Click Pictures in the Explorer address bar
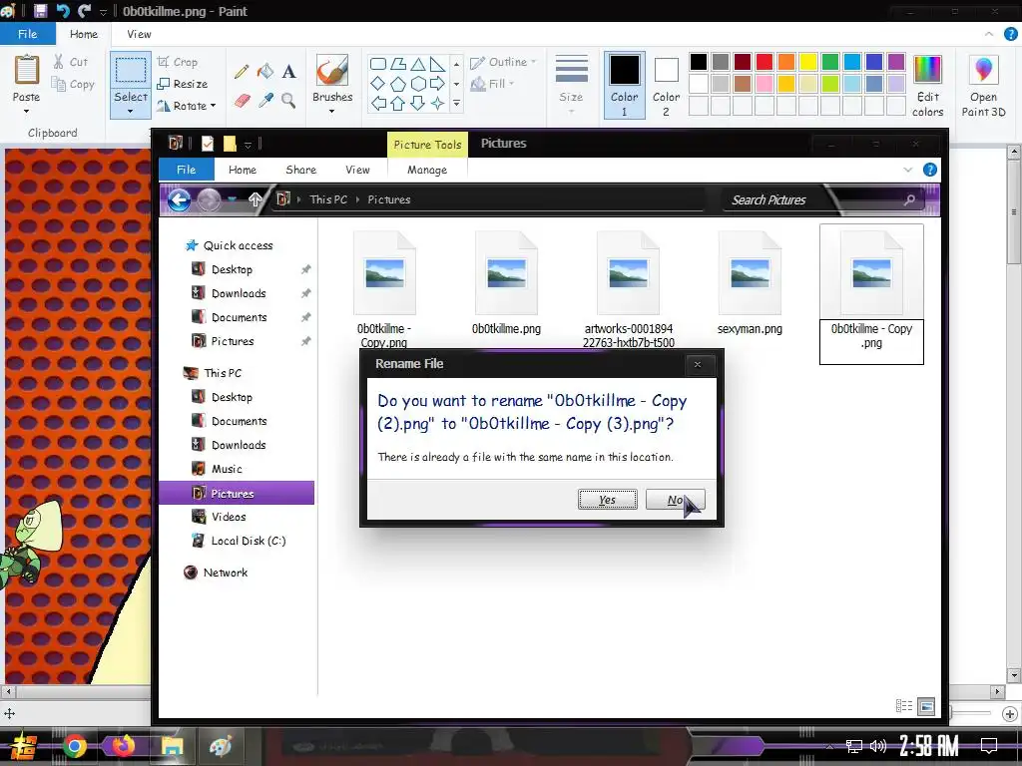This screenshot has width=1022, height=766. pos(389,199)
